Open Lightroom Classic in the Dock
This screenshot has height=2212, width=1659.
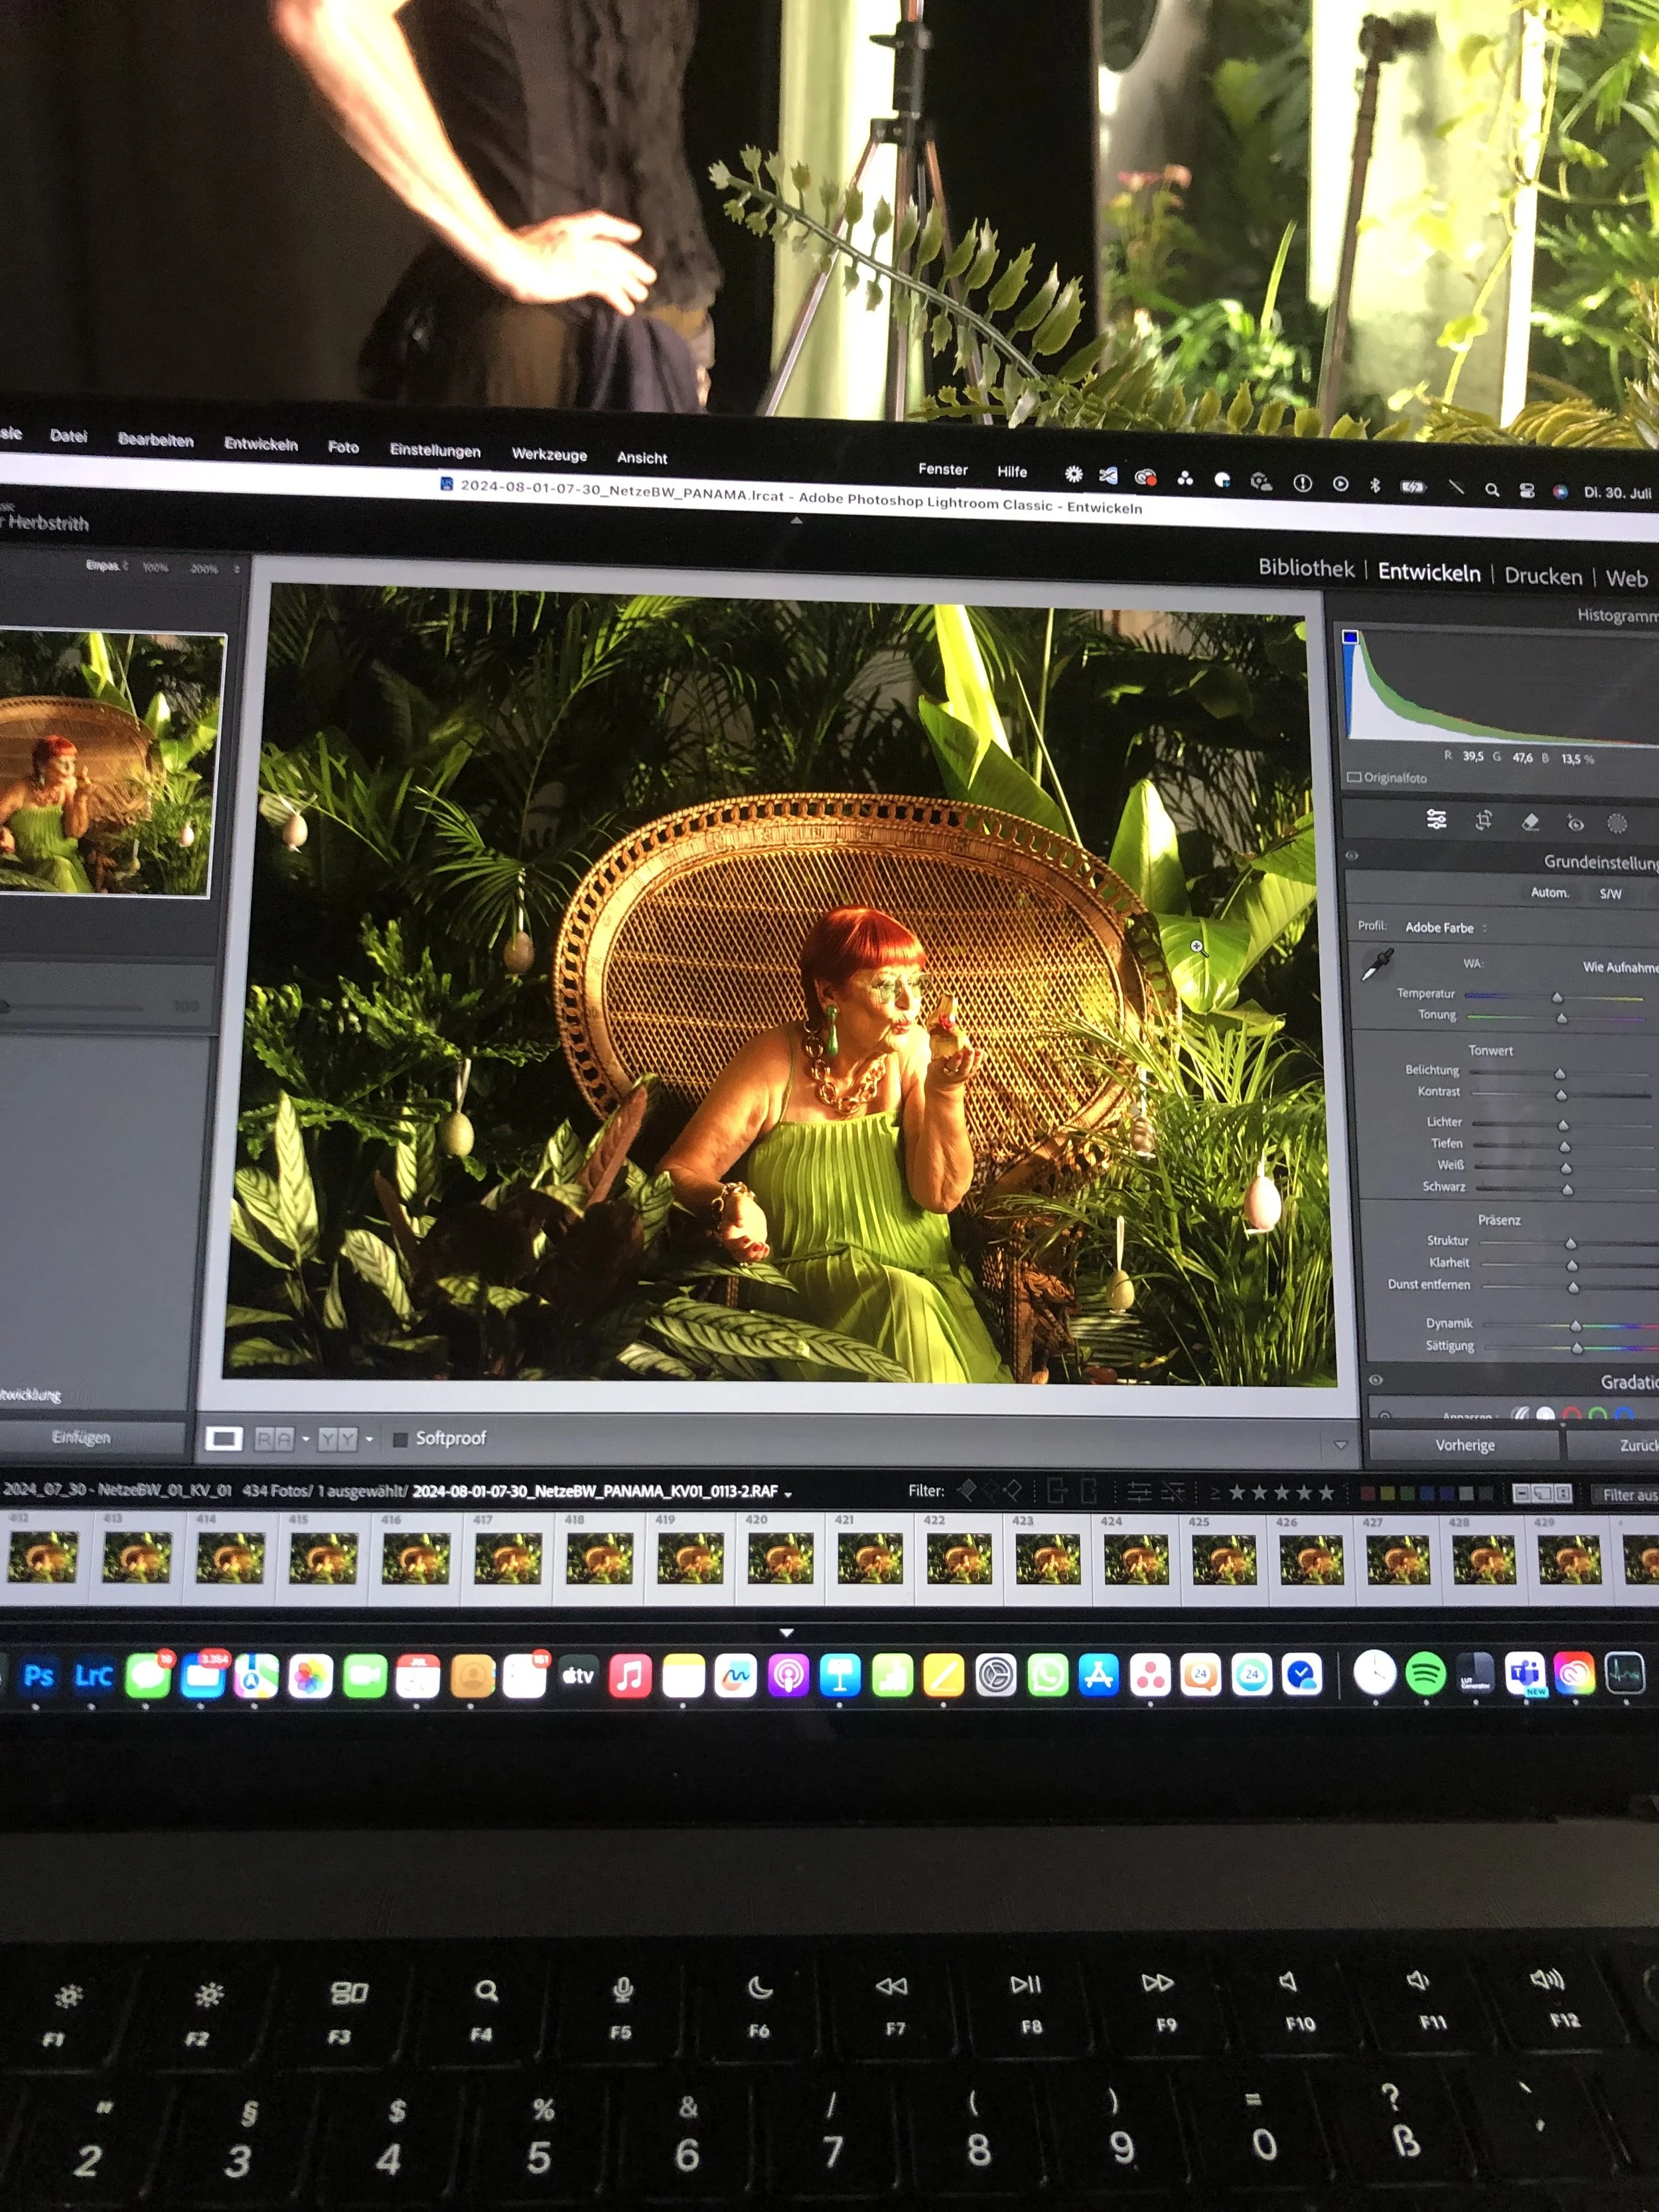click(93, 1676)
